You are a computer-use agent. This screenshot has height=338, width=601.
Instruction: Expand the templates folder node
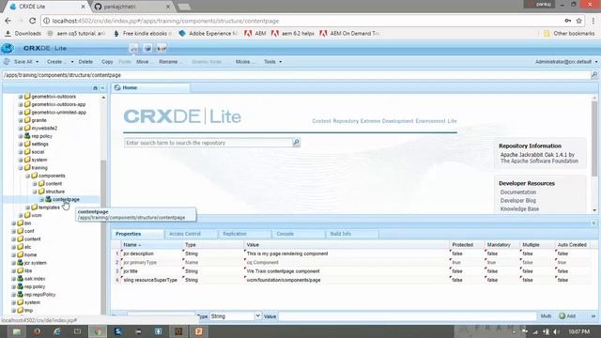(27, 207)
